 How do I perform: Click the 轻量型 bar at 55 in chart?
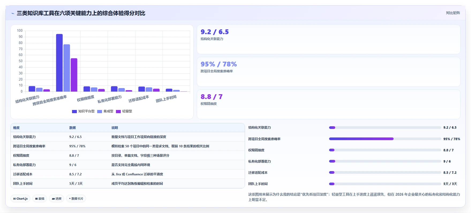click(74, 75)
